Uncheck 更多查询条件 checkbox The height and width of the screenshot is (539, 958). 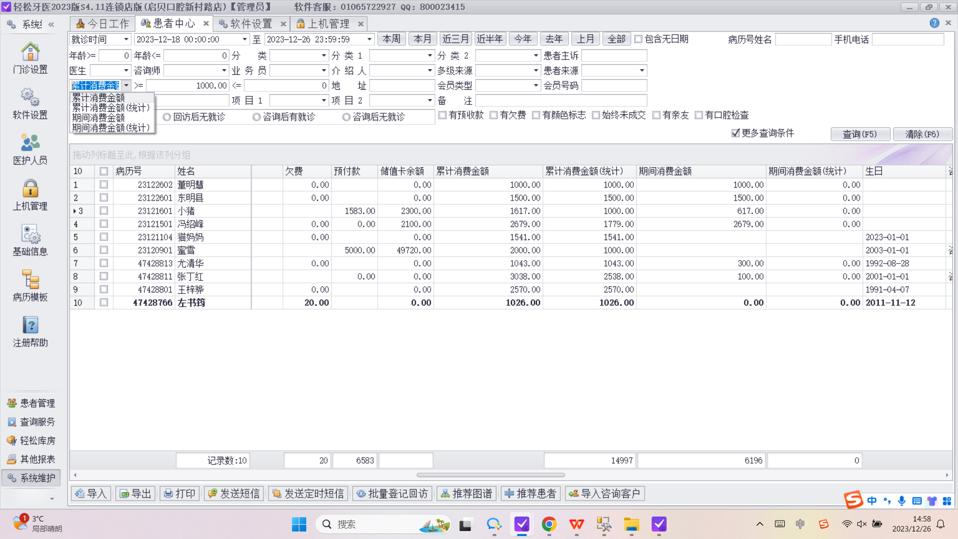pos(735,133)
